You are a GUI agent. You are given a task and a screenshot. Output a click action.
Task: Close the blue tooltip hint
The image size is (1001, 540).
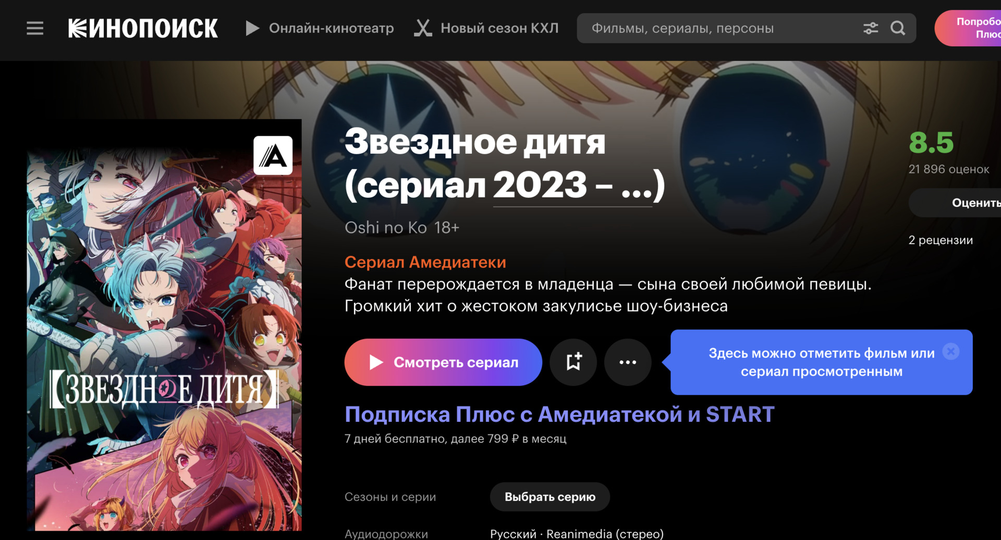click(951, 351)
